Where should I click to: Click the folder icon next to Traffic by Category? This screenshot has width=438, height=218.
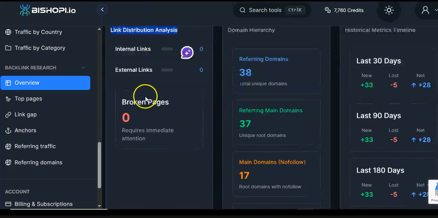[8, 48]
